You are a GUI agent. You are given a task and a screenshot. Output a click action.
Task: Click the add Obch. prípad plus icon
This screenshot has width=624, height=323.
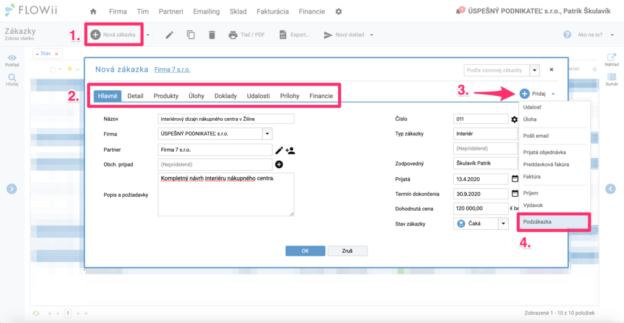click(x=279, y=164)
